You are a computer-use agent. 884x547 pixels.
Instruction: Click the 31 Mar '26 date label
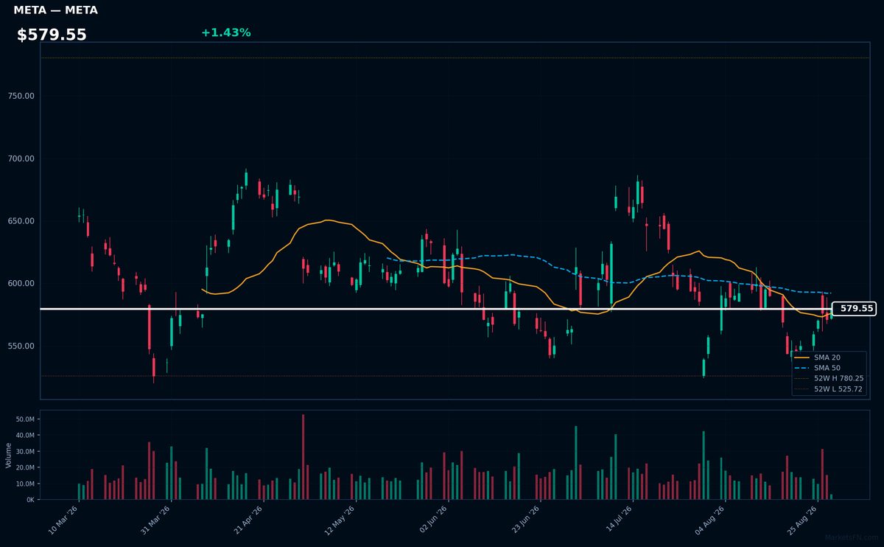(x=154, y=520)
